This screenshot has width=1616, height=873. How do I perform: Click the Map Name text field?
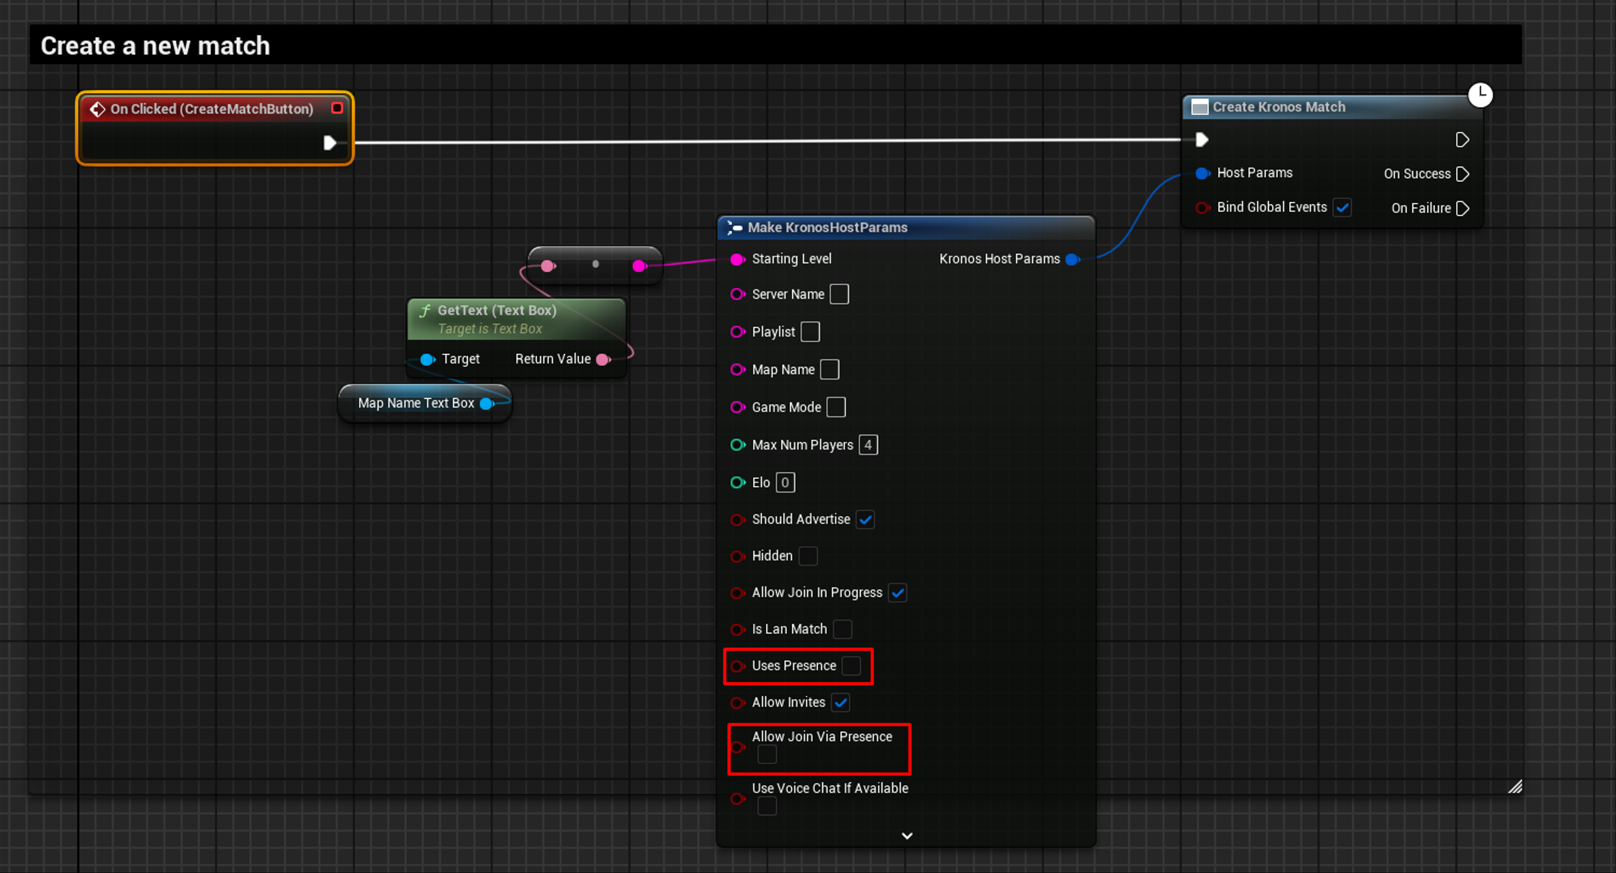point(829,369)
